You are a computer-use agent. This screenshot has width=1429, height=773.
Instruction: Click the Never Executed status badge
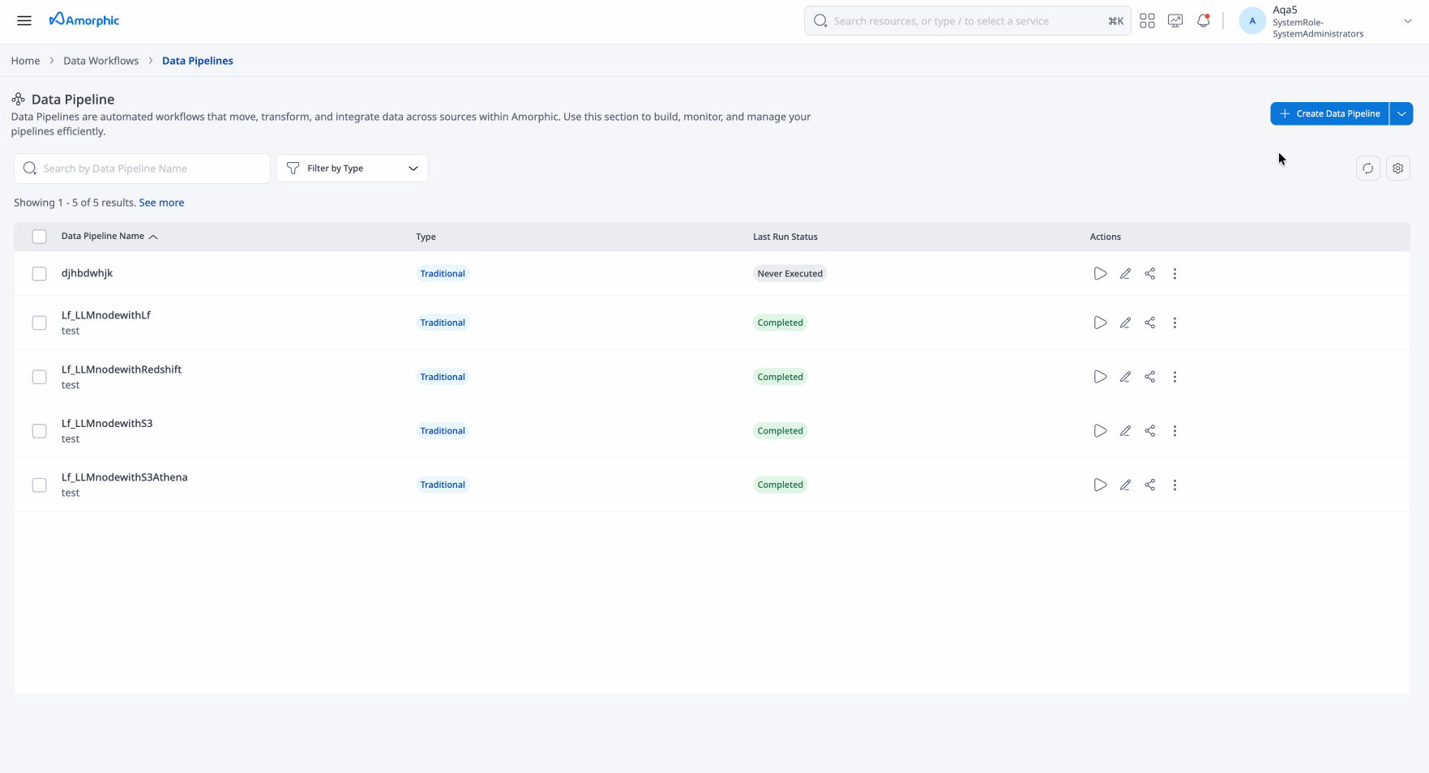790,274
